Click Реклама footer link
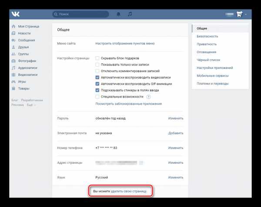Image resolution: width=261 pixels, height=207 pixels. [17, 105]
